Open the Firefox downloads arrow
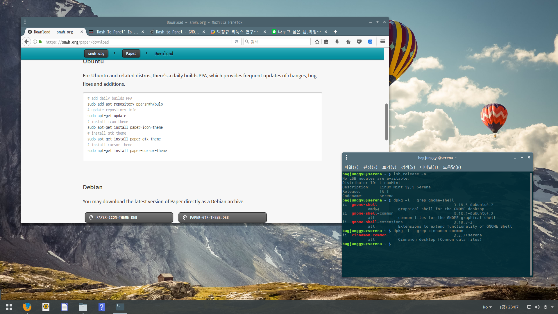Viewport: 558px width, 314px height. point(337,42)
